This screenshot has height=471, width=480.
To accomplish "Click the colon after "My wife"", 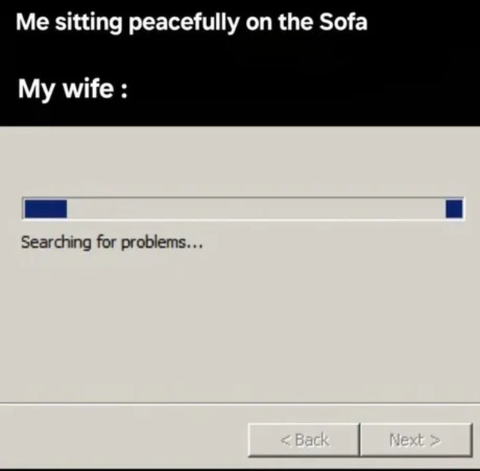I will (x=124, y=91).
